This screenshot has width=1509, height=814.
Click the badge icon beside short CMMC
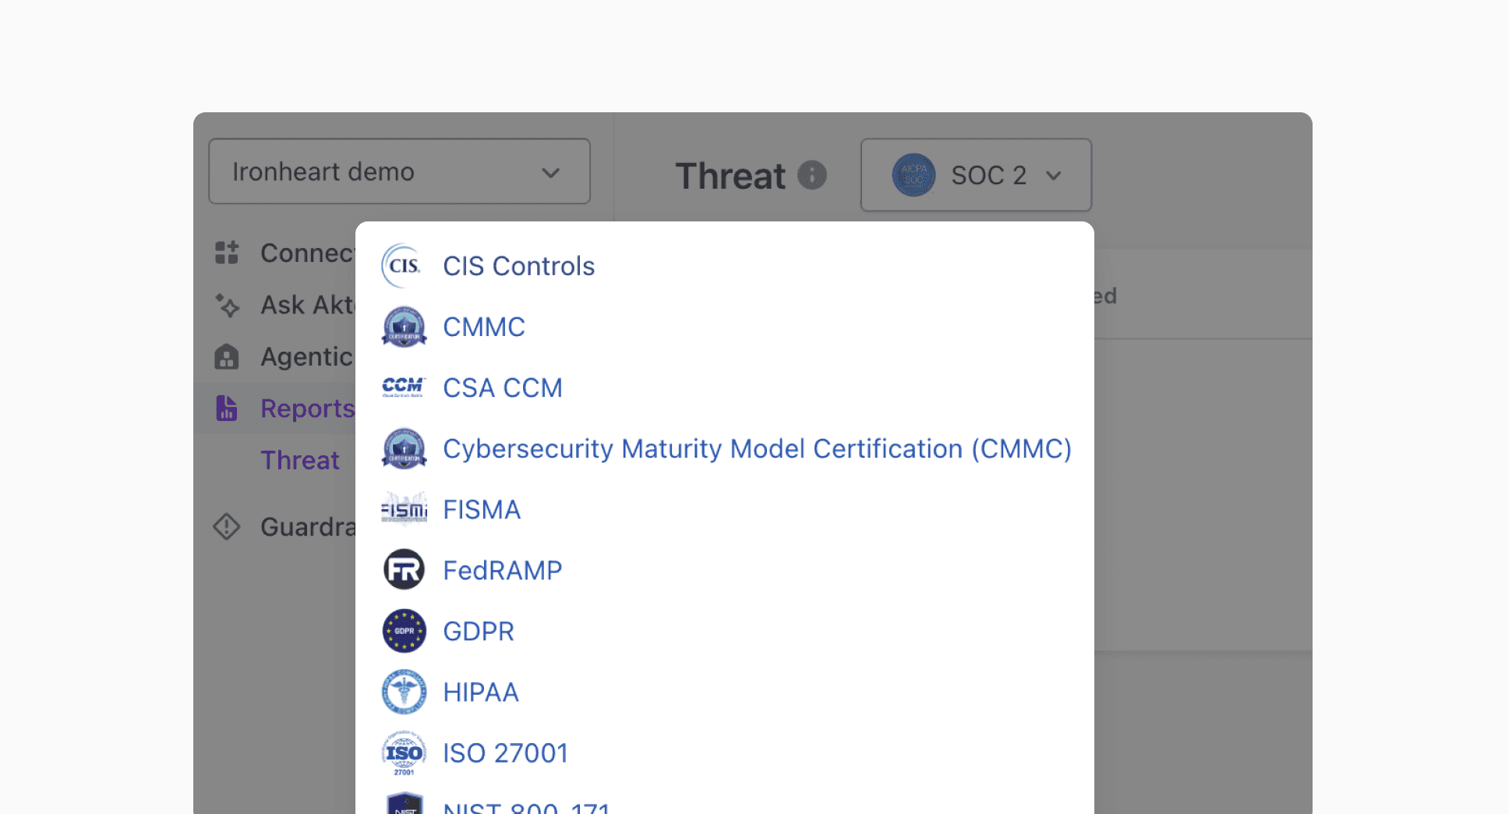(404, 327)
